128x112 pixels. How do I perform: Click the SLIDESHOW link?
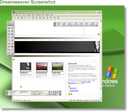pos(74,91)
